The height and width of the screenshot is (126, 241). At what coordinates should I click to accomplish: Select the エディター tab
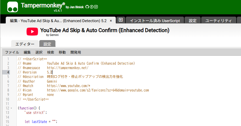(25, 44)
